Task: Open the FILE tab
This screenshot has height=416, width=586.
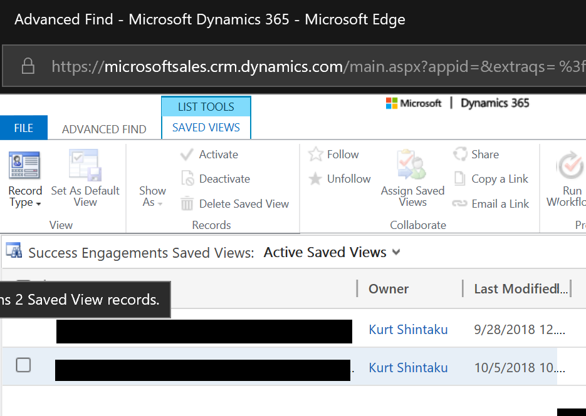Action: coord(24,128)
